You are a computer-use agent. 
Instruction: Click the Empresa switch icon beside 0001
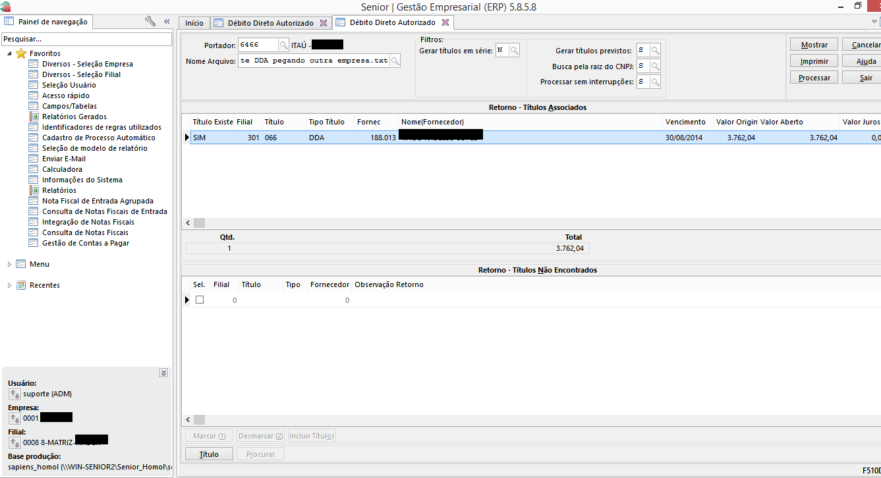point(14,418)
